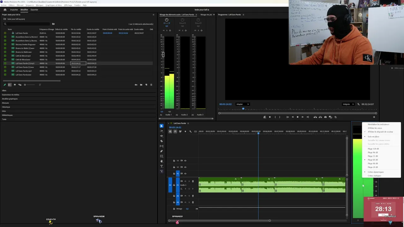Select the Slip tool
The image size is (404, 227).
click(162, 146)
